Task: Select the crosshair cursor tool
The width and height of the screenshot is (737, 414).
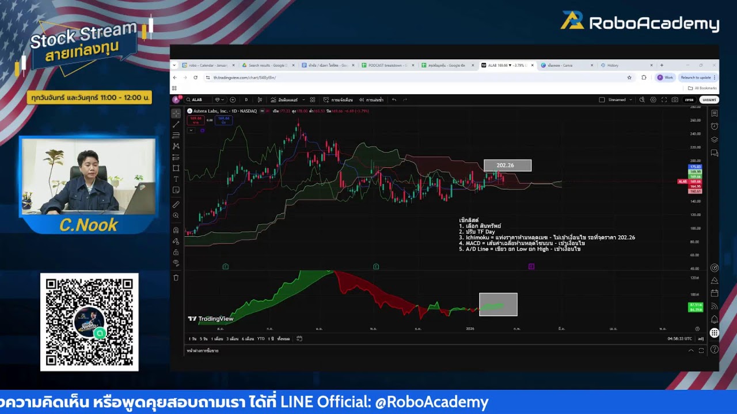Action: pyautogui.click(x=176, y=113)
